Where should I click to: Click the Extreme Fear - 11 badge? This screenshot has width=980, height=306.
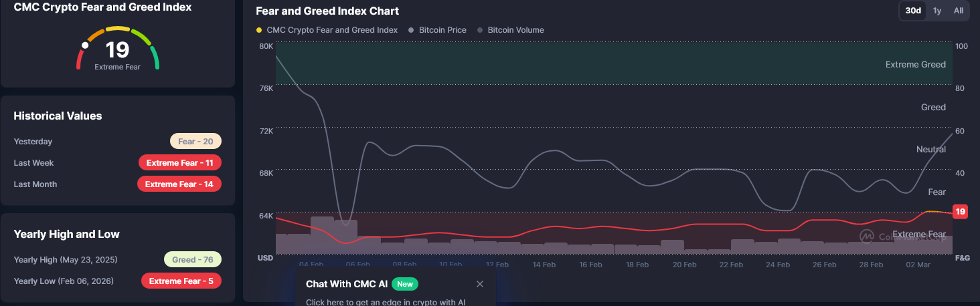(x=179, y=162)
